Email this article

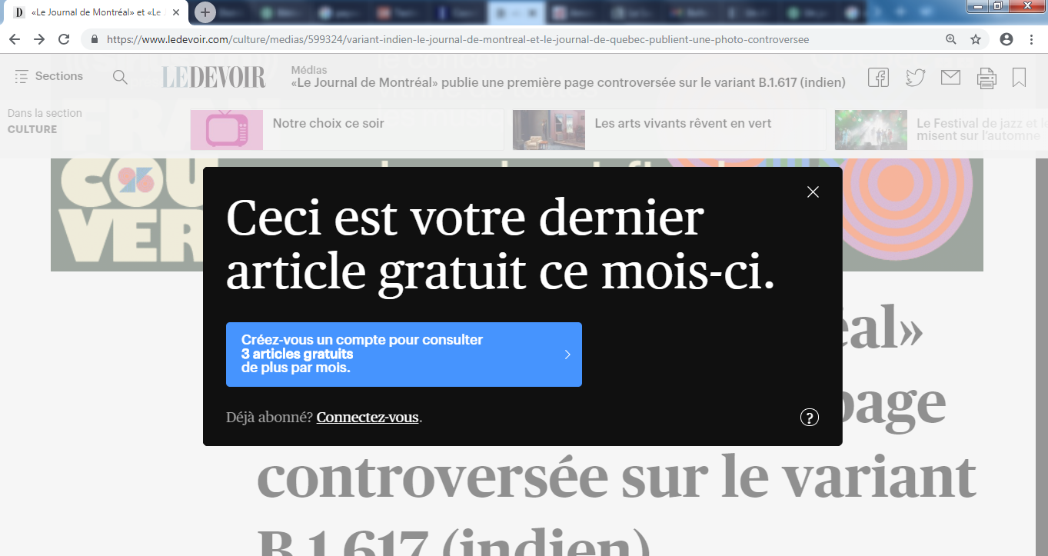(950, 77)
